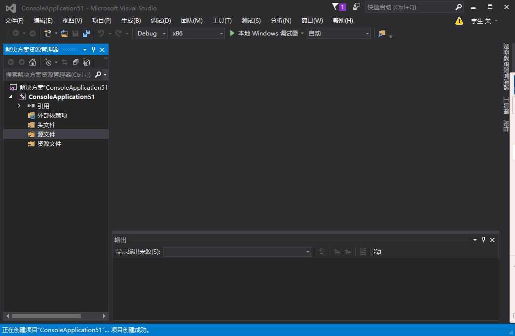Click the Quick Launch magnifier icon
Image resolution: width=515 pixels, height=336 pixels.
458,7
